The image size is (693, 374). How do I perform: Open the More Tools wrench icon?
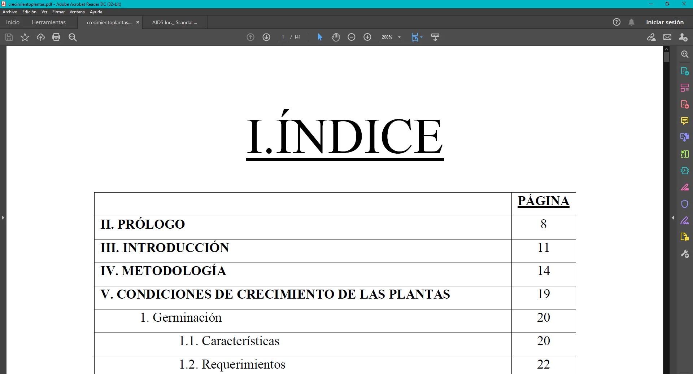click(685, 254)
